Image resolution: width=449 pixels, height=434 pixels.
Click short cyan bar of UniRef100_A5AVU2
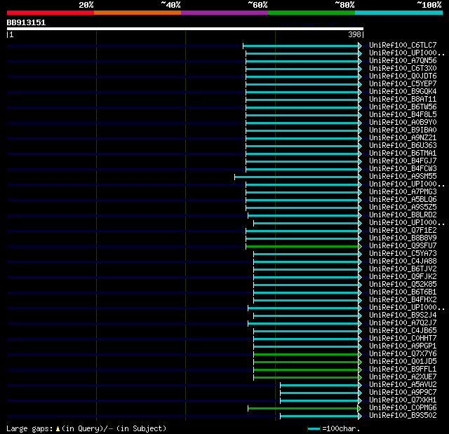click(321, 386)
